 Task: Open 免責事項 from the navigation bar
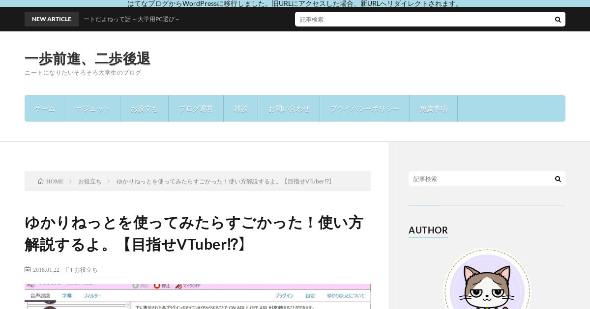pyautogui.click(x=434, y=108)
